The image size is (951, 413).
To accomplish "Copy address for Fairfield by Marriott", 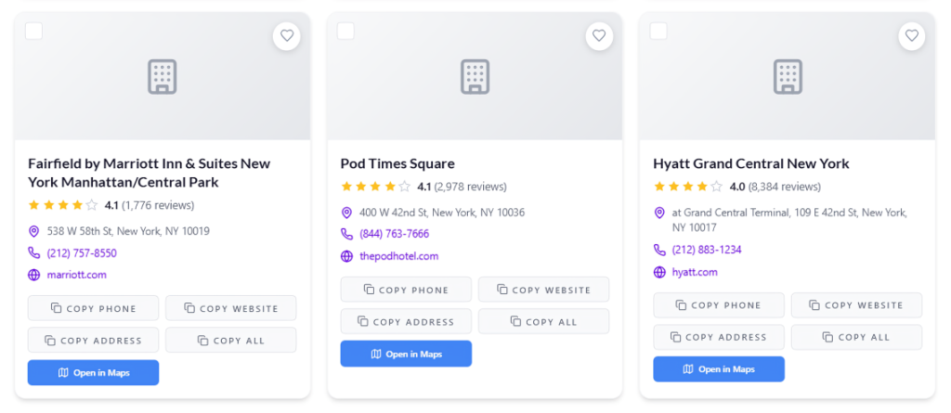I will [x=94, y=341].
